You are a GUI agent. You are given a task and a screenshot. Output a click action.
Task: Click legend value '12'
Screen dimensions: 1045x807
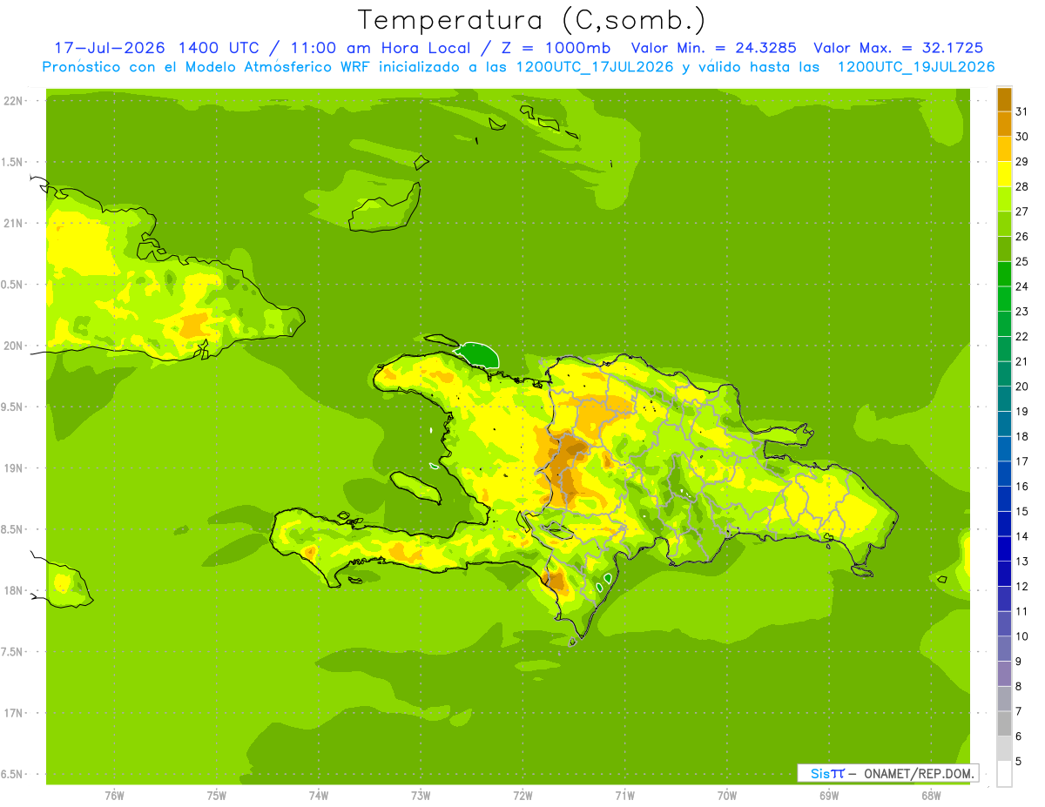coord(1022,587)
